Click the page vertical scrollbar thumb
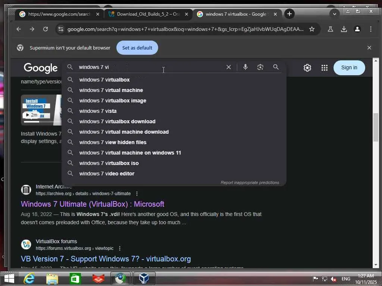 (375, 127)
